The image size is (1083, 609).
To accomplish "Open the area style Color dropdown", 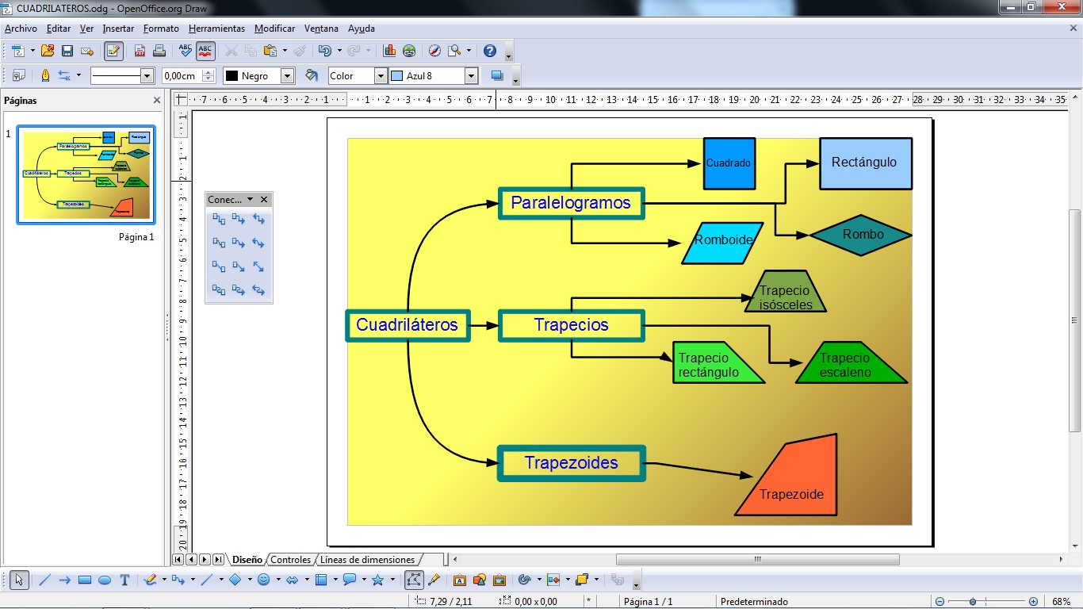I will [381, 75].
